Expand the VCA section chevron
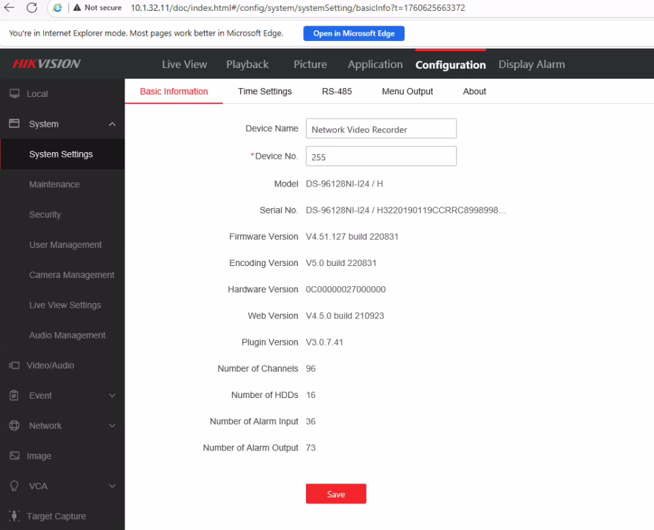The image size is (654, 530). (x=112, y=486)
